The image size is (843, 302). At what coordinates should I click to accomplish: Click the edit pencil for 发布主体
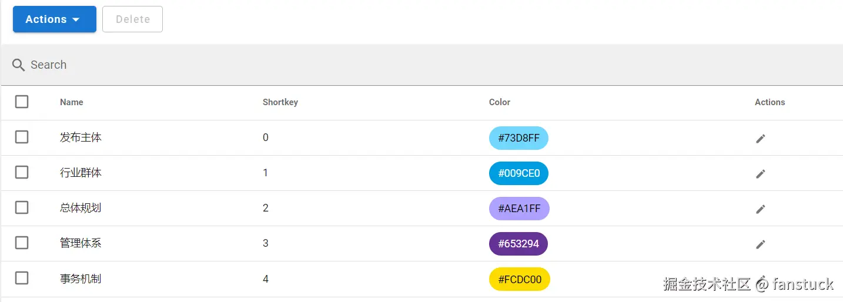coord(761,138)
